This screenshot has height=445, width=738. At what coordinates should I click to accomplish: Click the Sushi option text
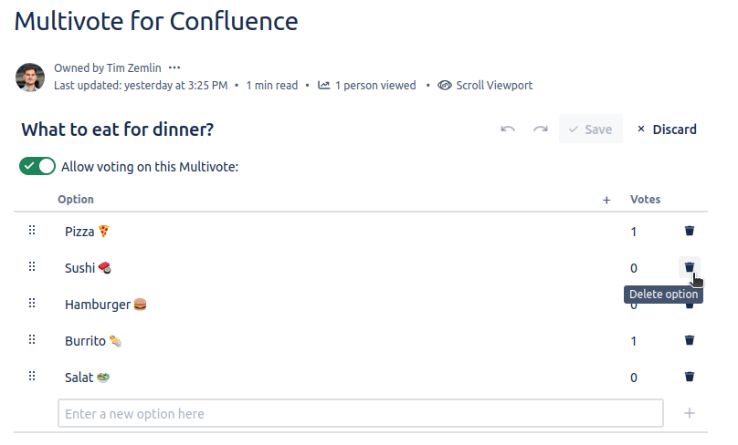[79, 268]
